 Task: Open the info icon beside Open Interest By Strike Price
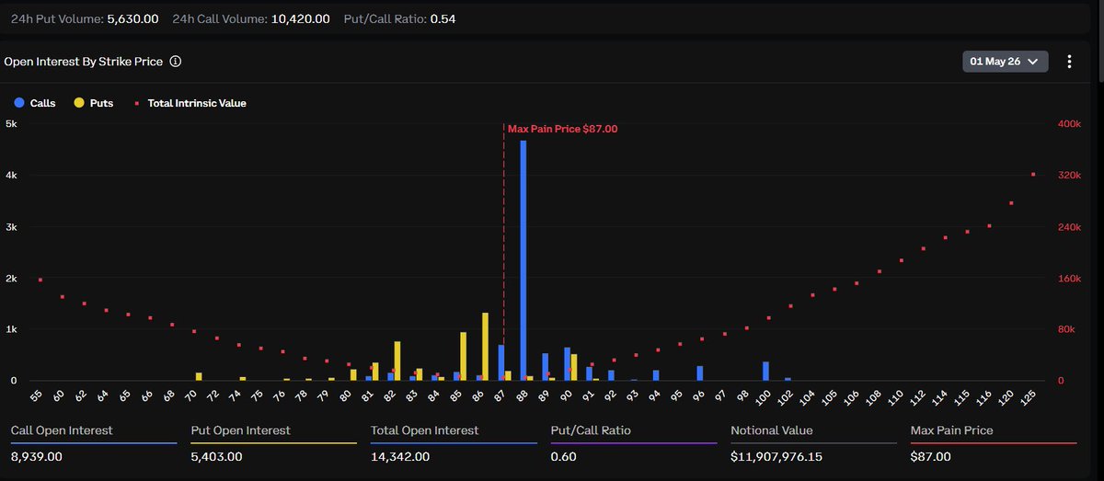(176, 62)
